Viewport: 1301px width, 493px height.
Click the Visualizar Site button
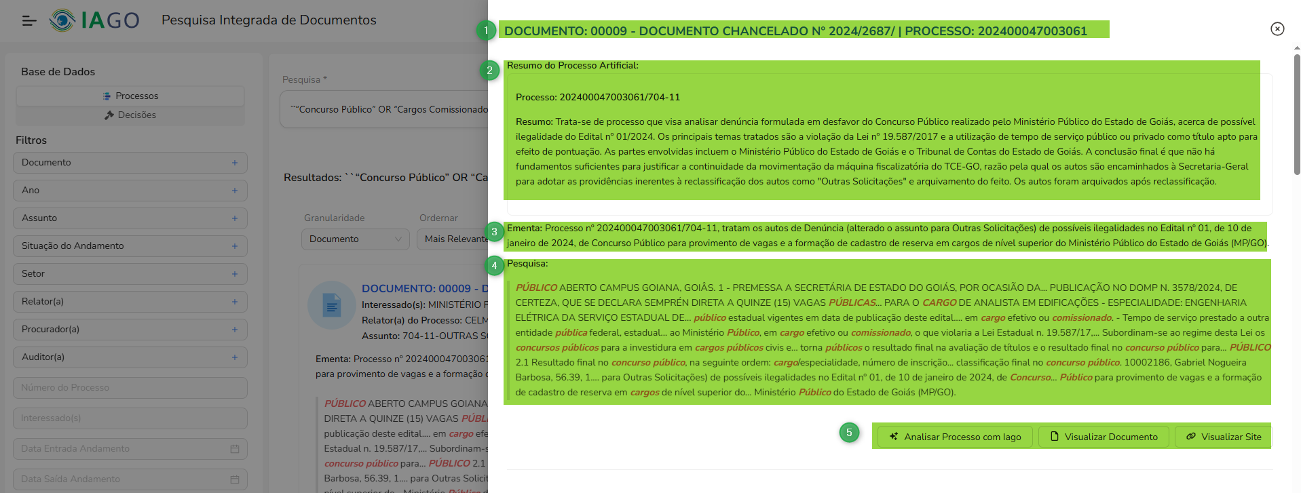click(x=1223, y=437)
